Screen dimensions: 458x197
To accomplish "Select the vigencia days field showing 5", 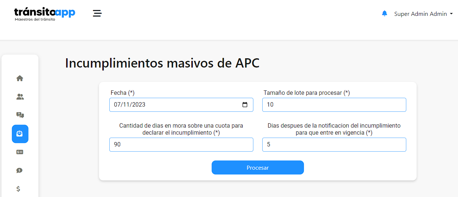I will click(334, 145).
